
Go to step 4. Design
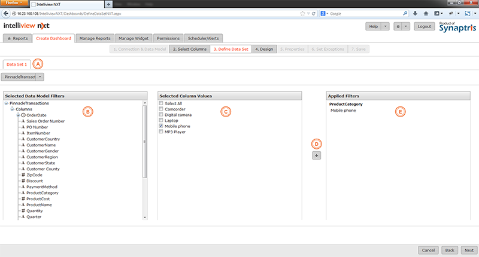point(263,49)
